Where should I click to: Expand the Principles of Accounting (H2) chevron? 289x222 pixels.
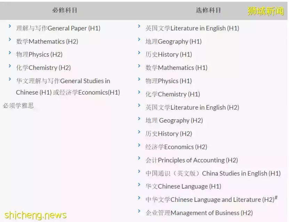tap(139, 159)
